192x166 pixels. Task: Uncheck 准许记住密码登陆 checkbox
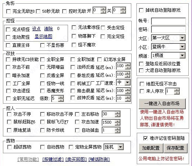click(x=145, y=138)
